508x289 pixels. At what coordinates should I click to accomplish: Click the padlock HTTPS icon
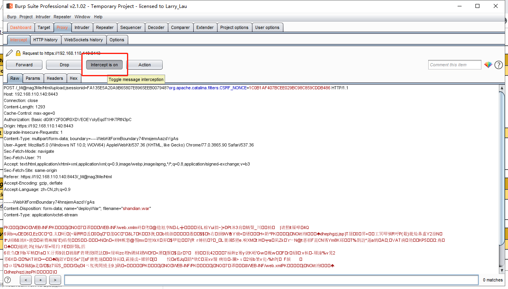(x=17, y=53)
